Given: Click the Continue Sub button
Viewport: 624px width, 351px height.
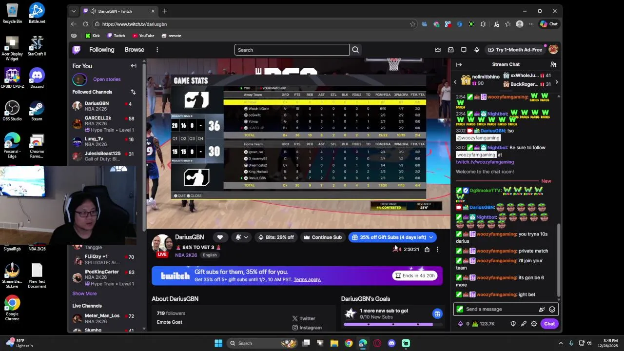Looking at the screenshot, I should point(322,237).
